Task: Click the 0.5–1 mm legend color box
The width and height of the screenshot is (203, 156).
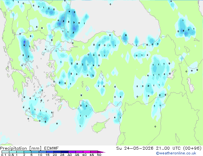Action: point(13,152)
